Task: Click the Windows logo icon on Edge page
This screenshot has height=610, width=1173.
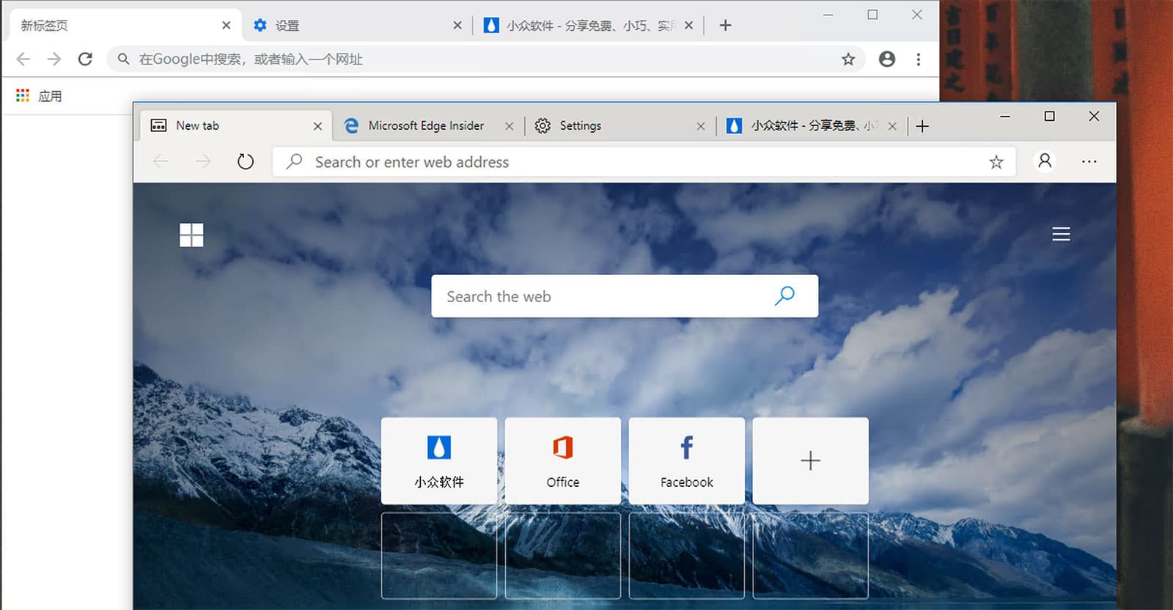Action: (191, 235)
